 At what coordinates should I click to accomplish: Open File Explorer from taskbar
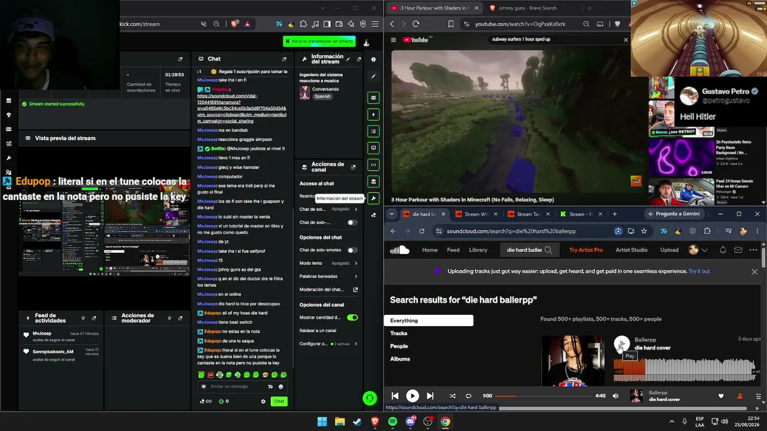tap(340, 421)
